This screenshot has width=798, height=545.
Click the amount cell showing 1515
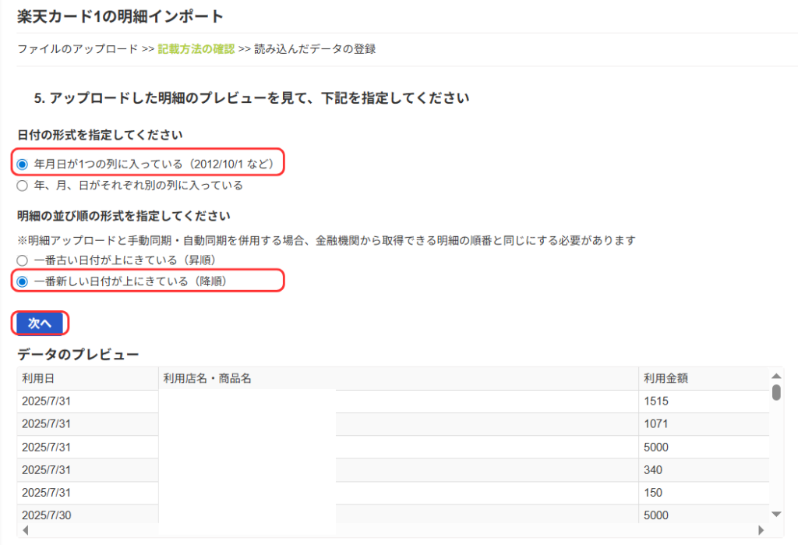click(657, 402)
